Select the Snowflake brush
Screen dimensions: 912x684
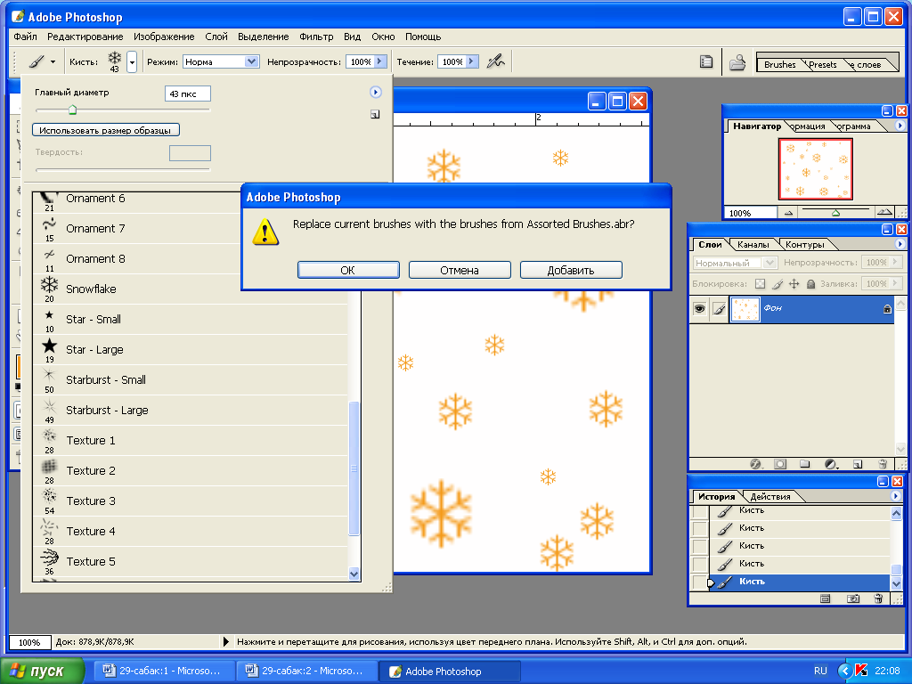pos(192,289)
